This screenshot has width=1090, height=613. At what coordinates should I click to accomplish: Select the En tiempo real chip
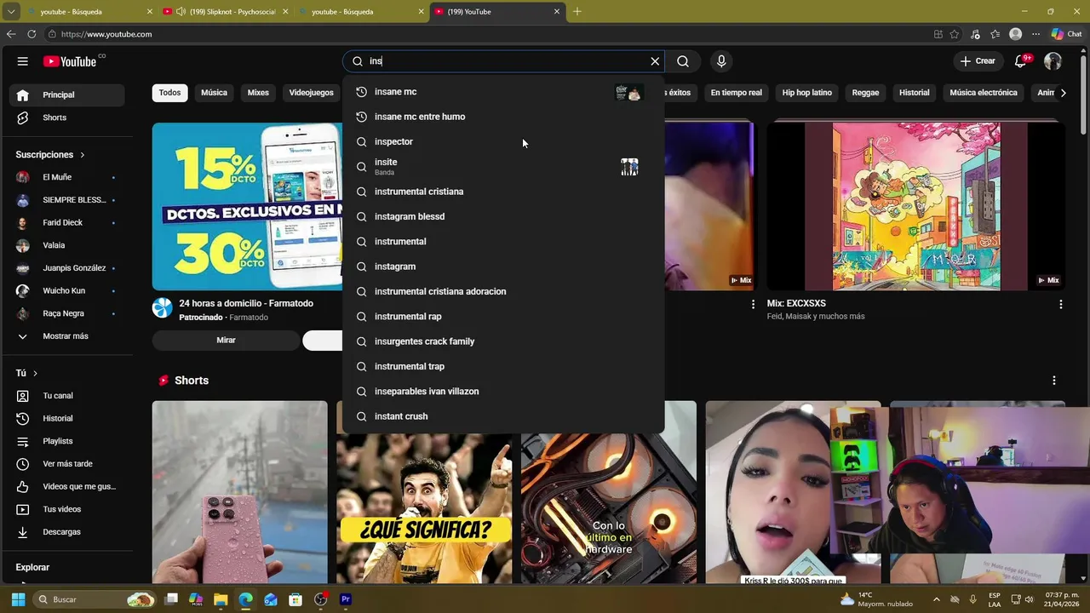pos(736,93)
